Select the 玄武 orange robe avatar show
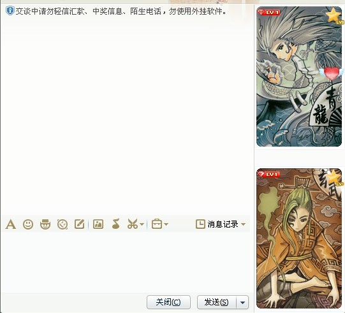This screenshot has height=313, width=345. click(299, 238)
